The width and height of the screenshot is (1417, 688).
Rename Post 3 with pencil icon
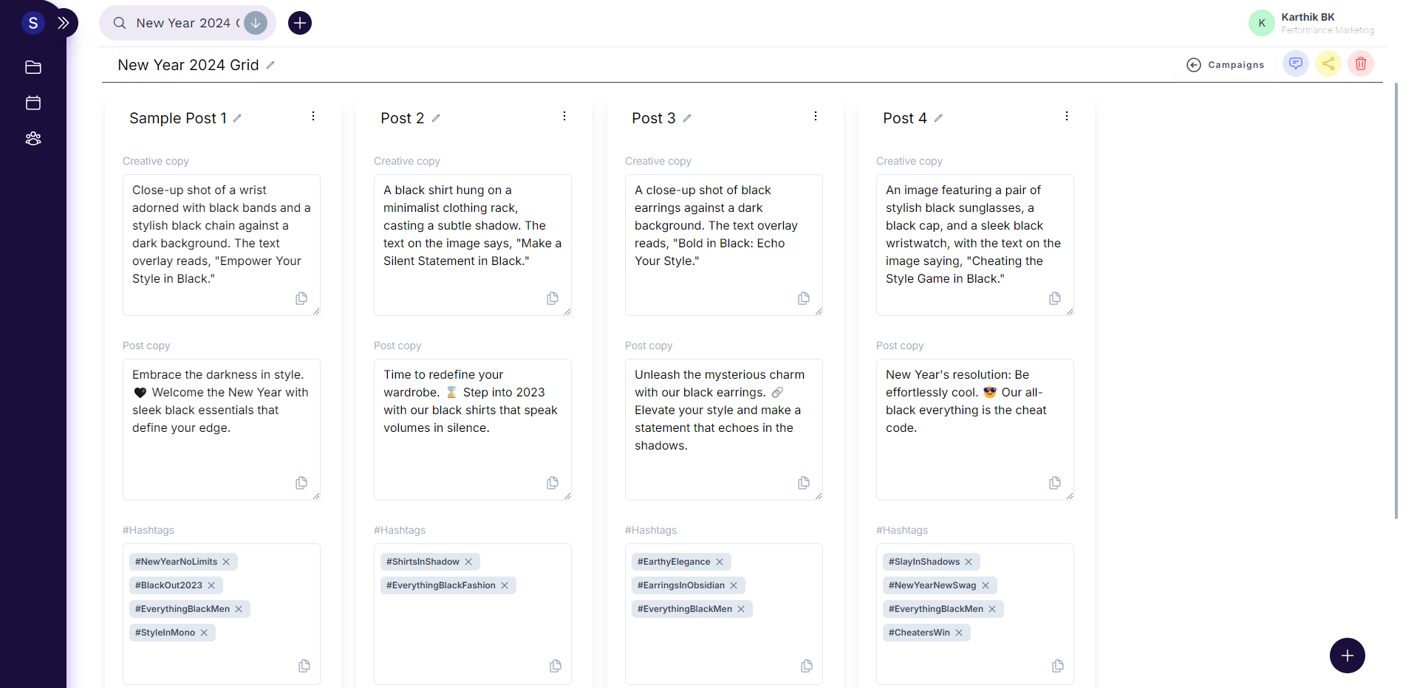point(687,118)
